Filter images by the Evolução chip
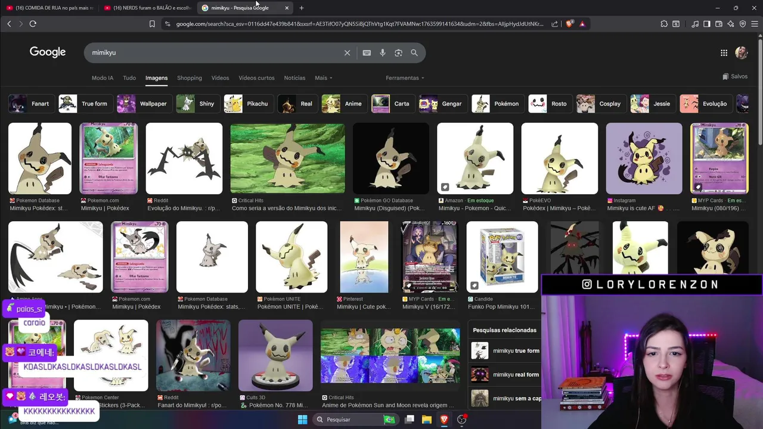Viewport: 763px width, 429px height. click(705, 104)
